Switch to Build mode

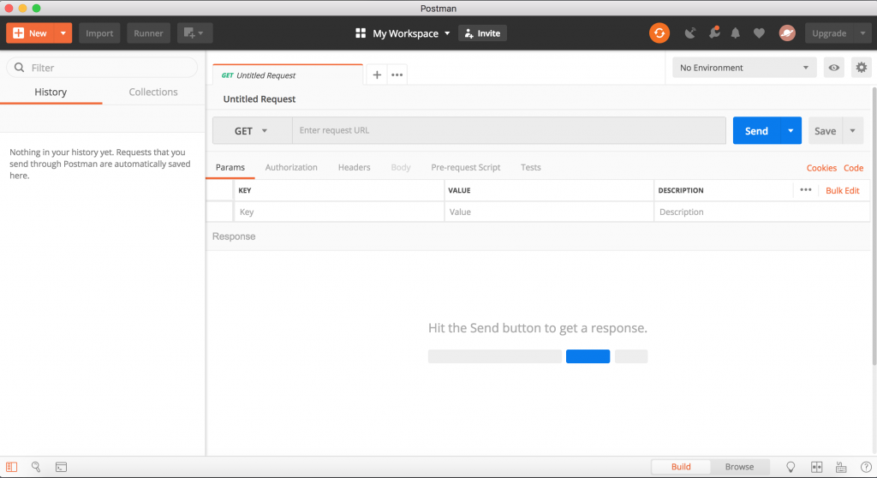click(681, 467)
